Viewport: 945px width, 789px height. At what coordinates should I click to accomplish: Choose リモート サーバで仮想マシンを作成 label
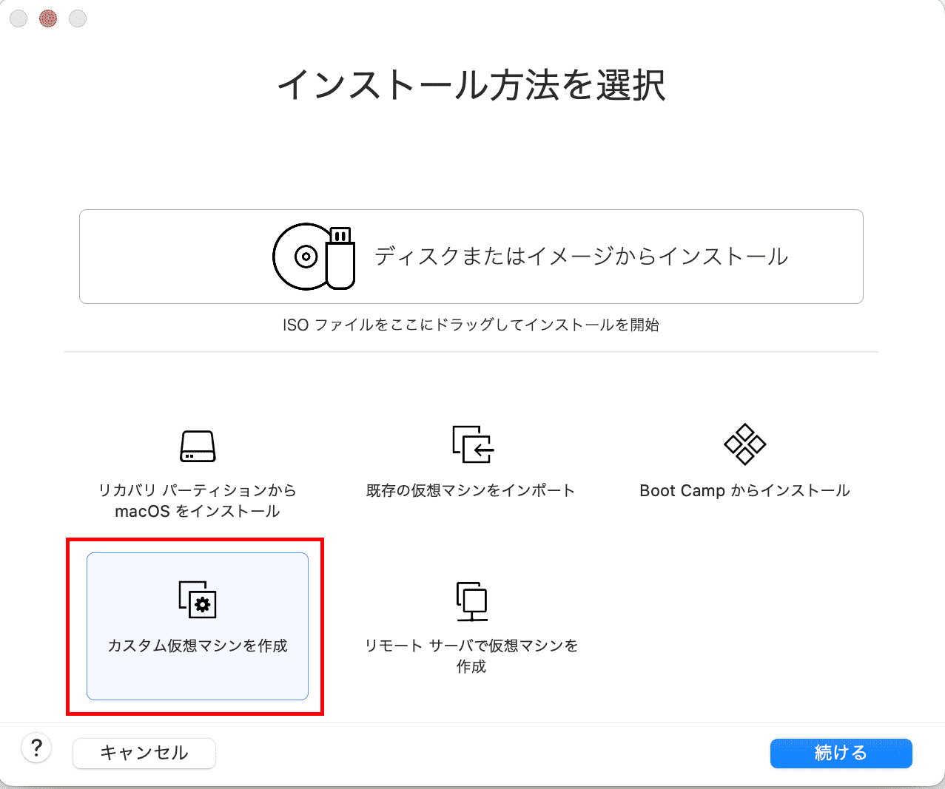coord(471,656)
